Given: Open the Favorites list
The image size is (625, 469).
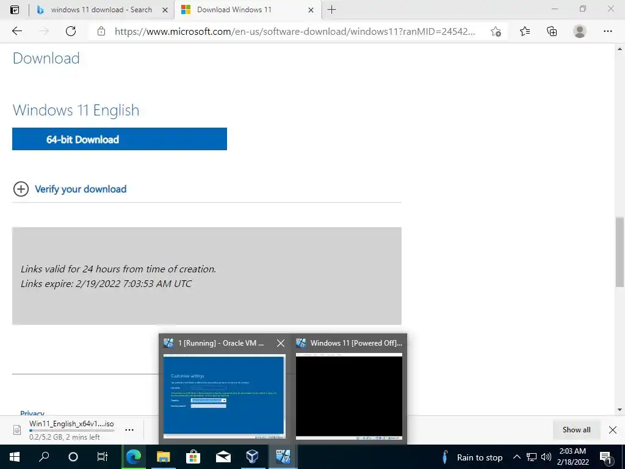Looking at the screenshot, I should [x=525, y=31].
